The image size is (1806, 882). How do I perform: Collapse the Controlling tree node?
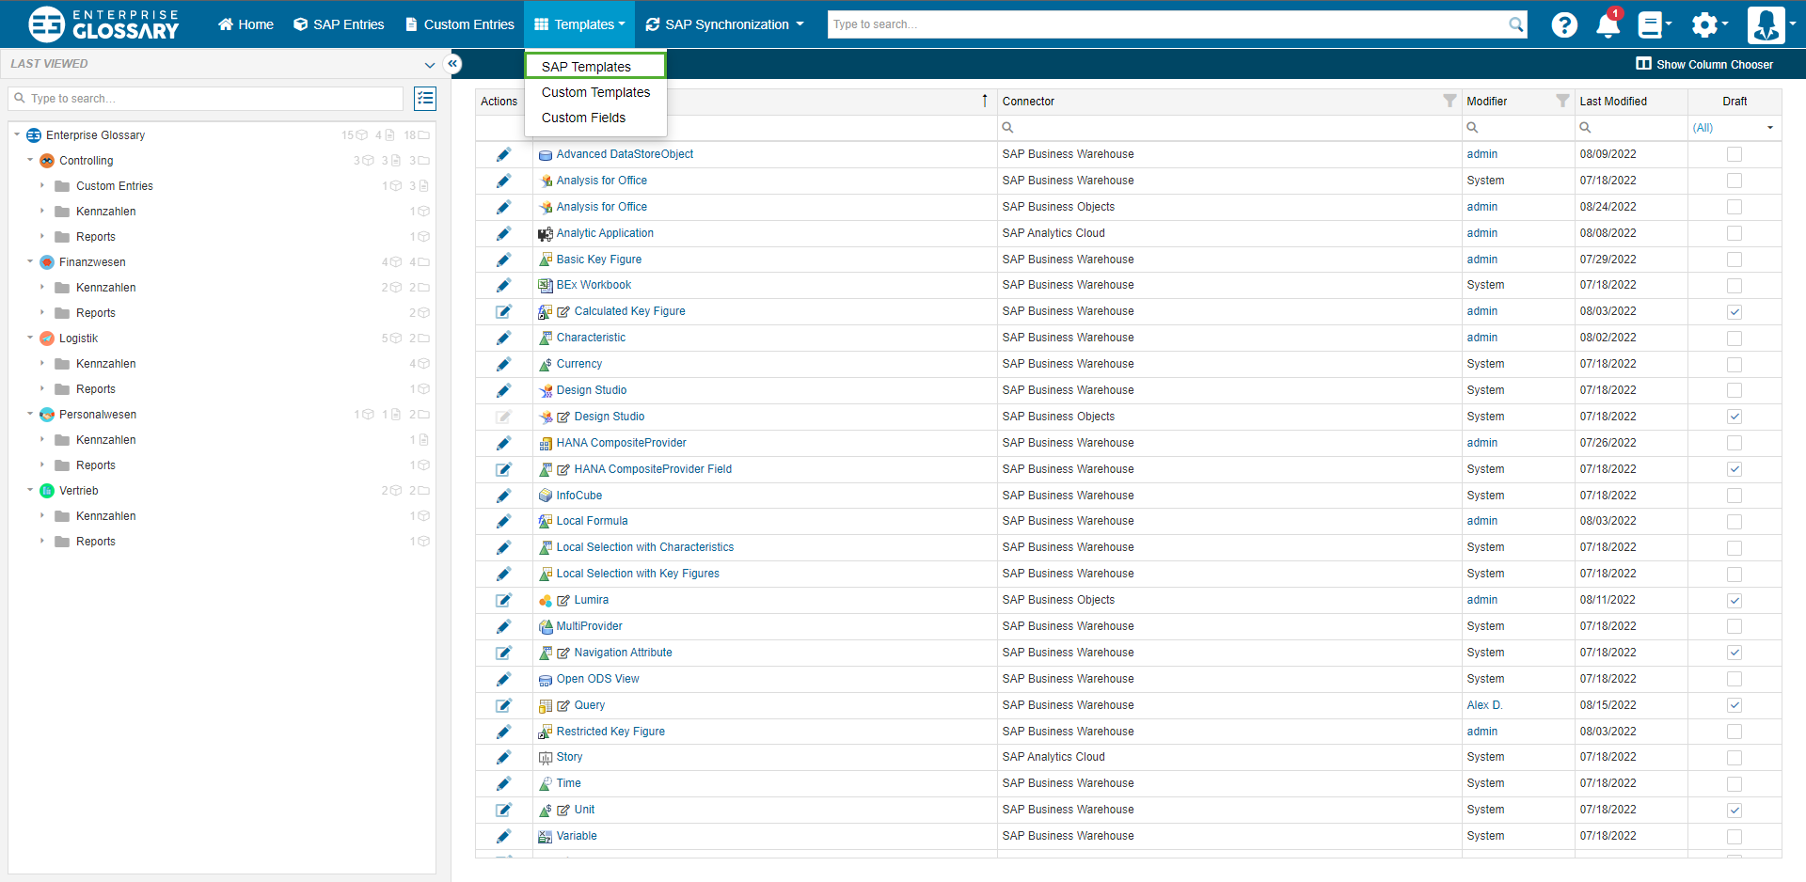pyautogui.click(x=30, y=161)
